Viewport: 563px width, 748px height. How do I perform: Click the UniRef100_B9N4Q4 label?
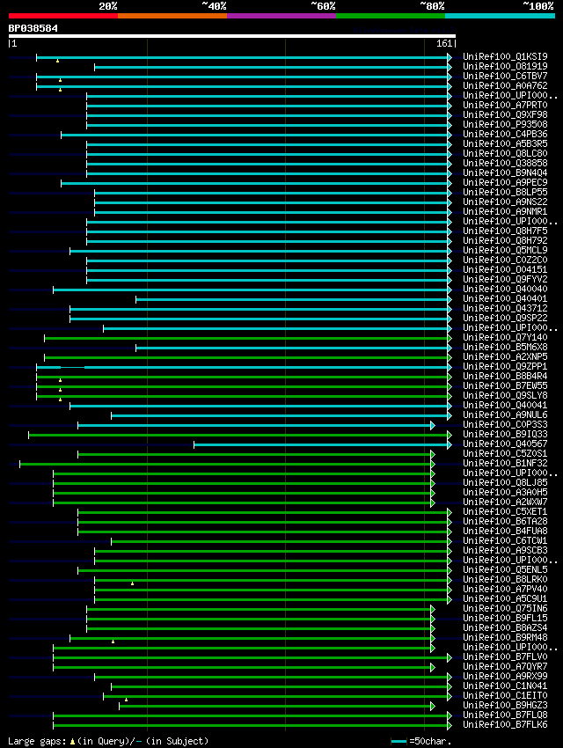point(505,172)
